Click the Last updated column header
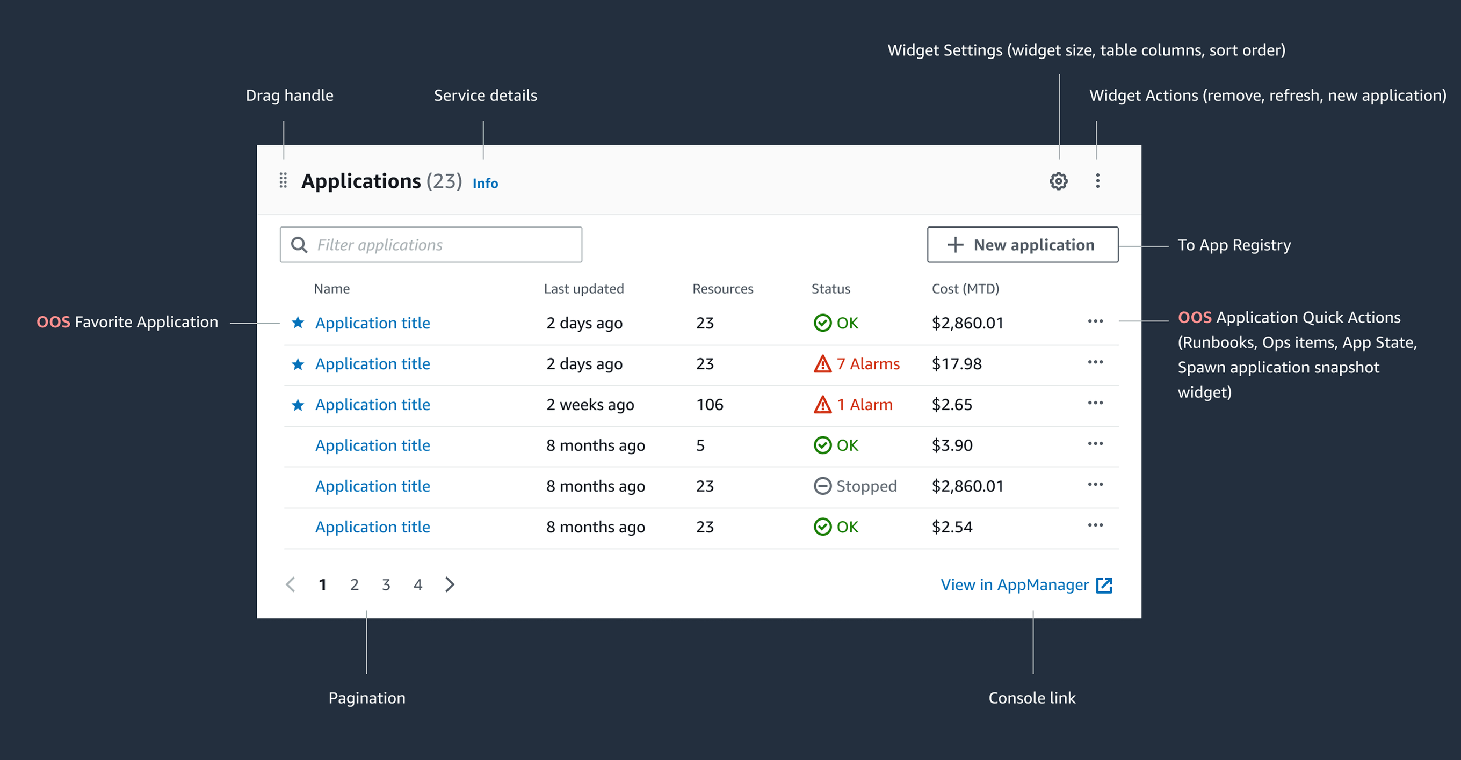 pos(584,288)
